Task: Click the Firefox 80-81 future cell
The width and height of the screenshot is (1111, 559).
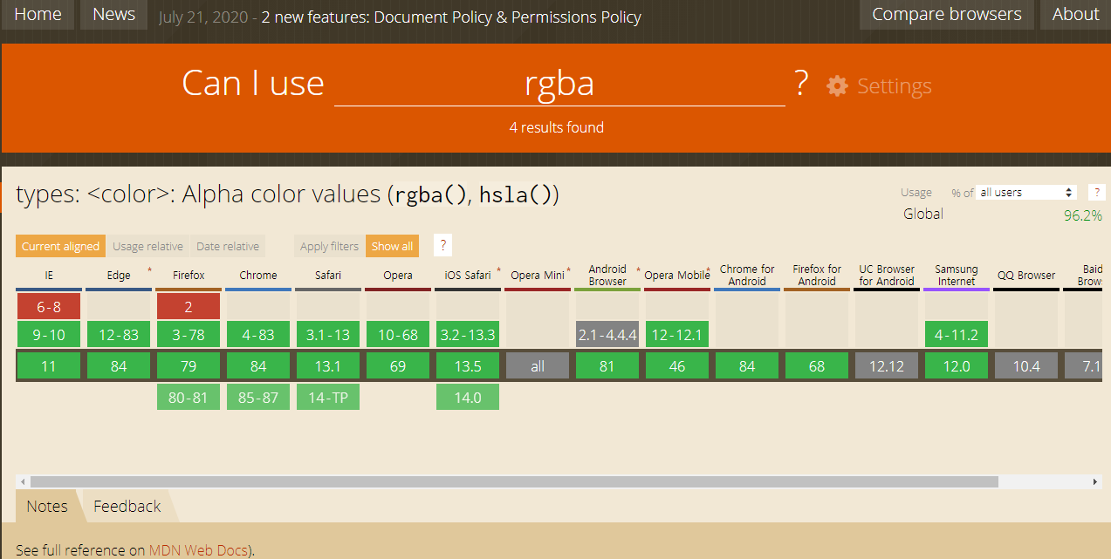Action: pos(189,397)
